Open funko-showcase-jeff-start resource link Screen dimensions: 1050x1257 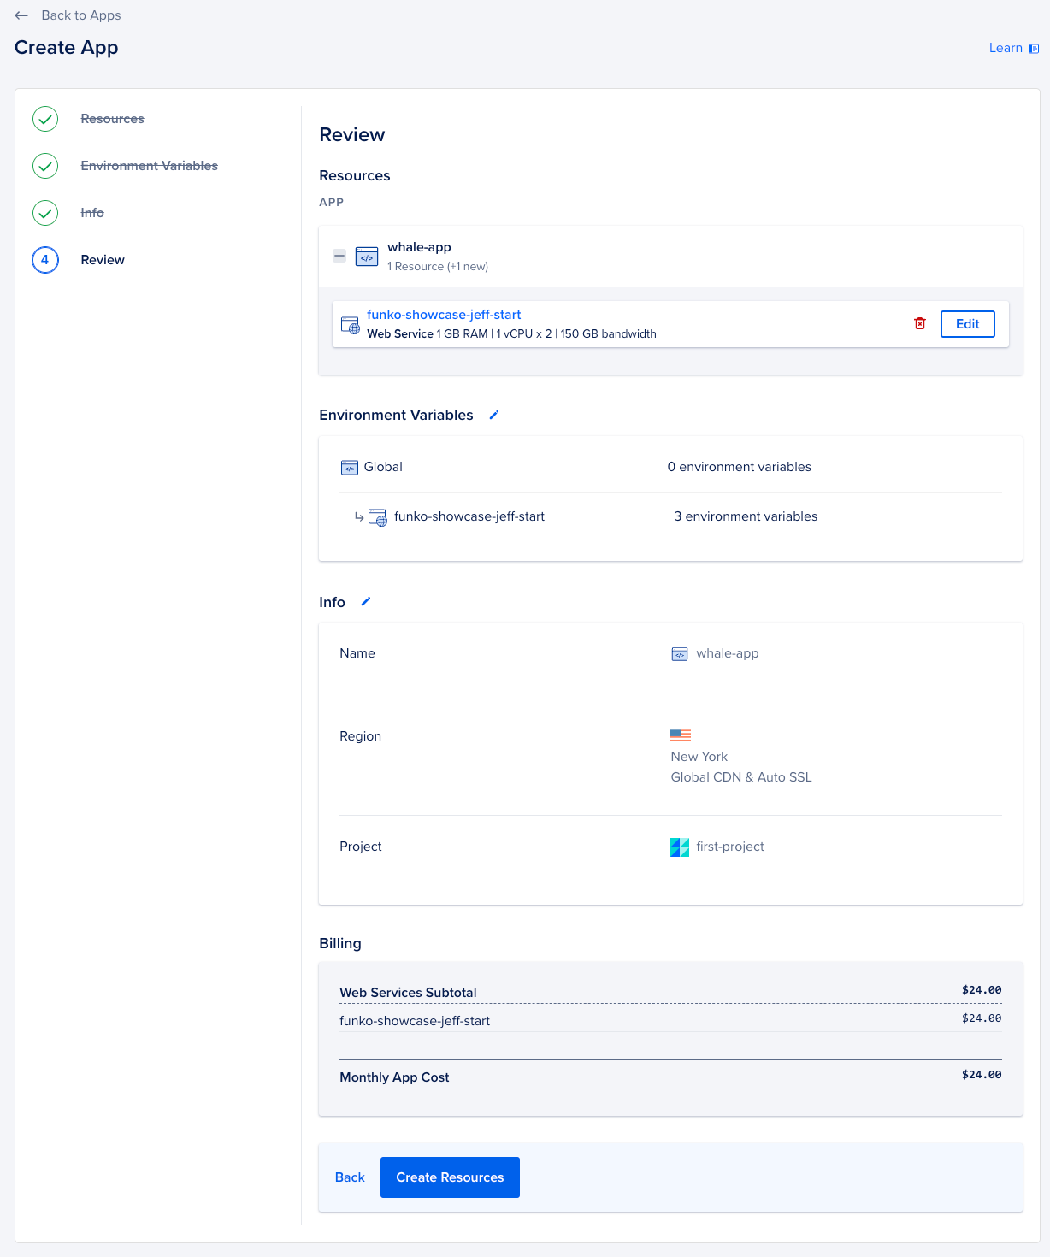(444, 315)
